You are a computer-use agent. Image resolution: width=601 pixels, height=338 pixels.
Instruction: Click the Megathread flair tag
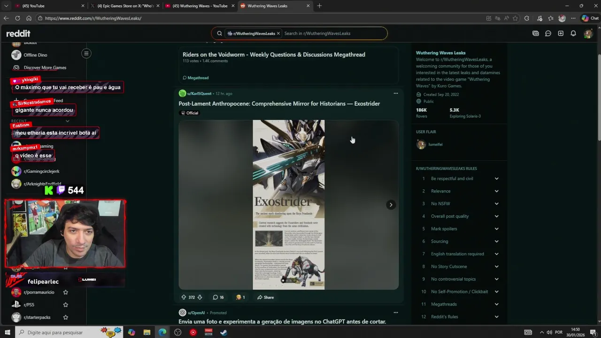pos(196,78)
